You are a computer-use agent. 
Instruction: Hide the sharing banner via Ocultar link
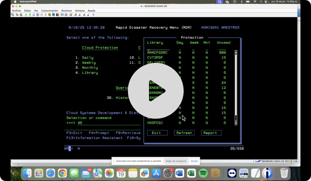point(195,161)
